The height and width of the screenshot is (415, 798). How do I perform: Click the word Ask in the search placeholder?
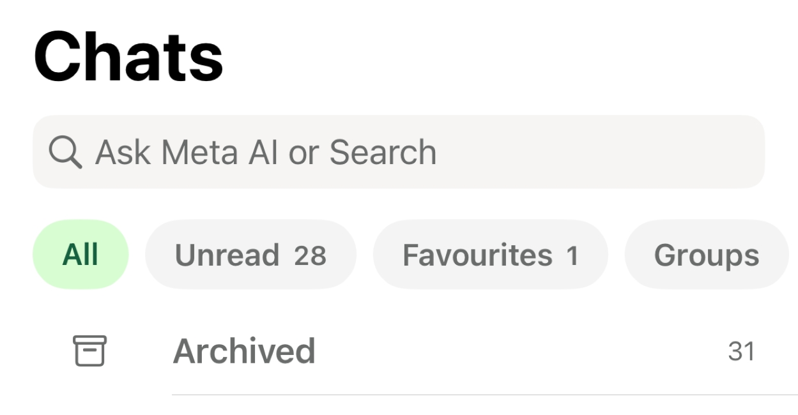(x=123, y=153)
